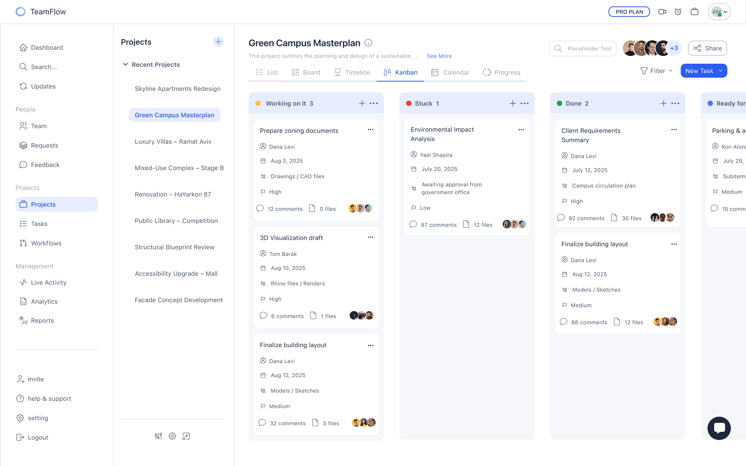Image resolution: width=746 pixels, height=466 pixels.
Task: Expand the New Task dropdown arrow
Action: coord(721,71)
